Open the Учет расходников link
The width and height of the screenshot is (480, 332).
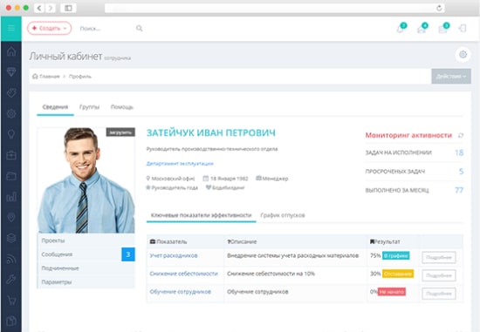pyautogui.click(x=174, y=255)
